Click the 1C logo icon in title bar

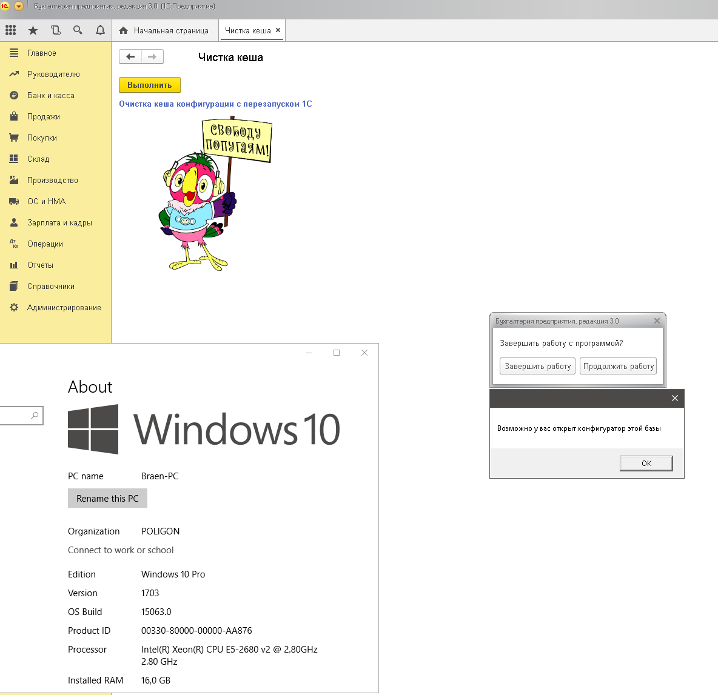[x=5, y=6]
